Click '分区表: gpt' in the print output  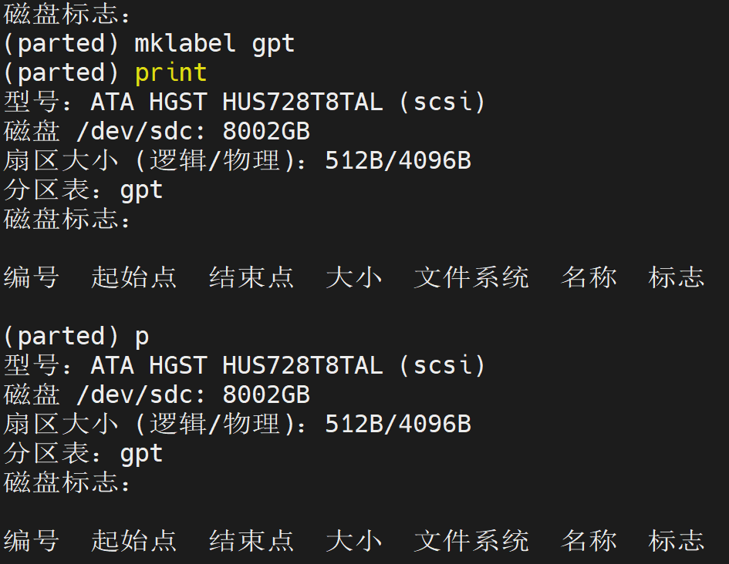point(83,190)
